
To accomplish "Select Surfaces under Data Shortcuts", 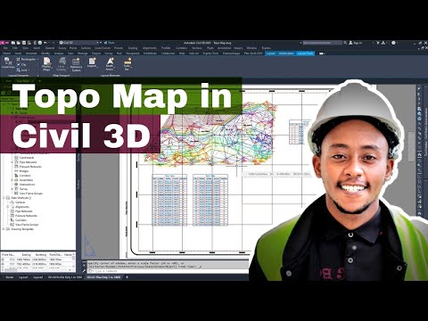I will [21, 202].
